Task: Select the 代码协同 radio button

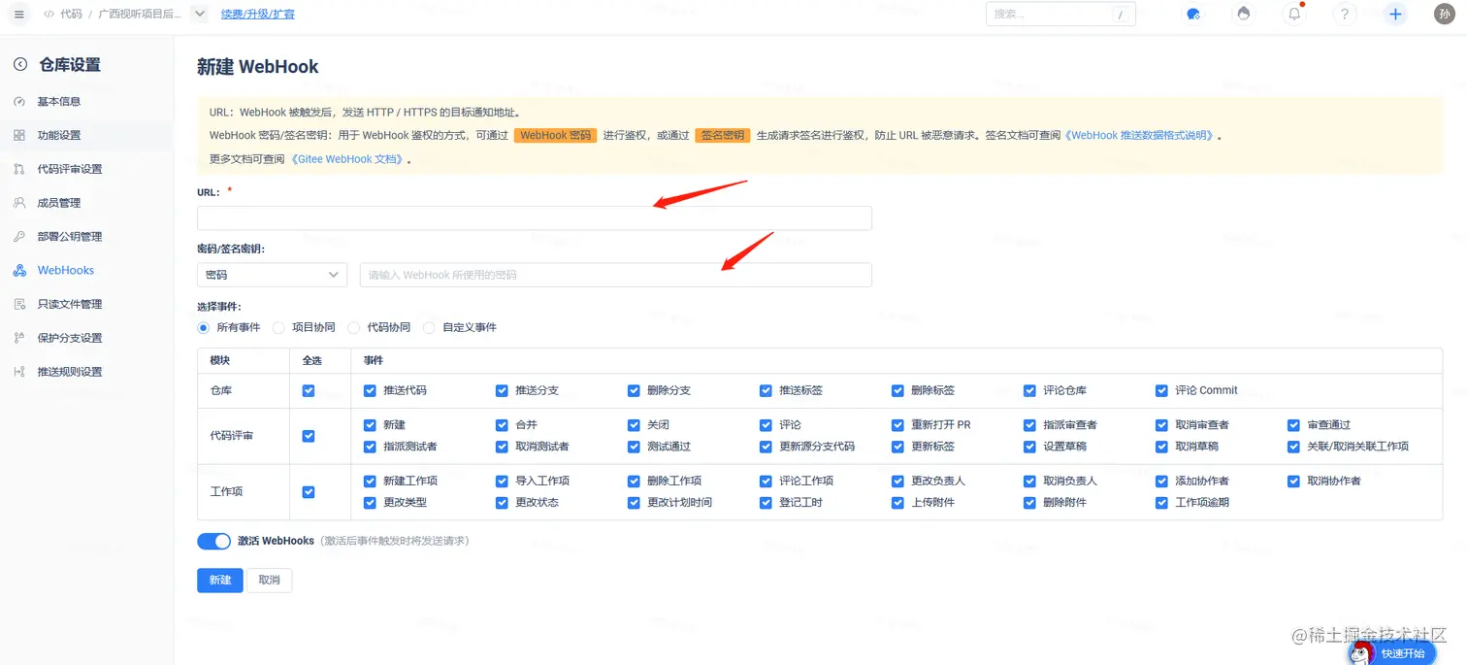Action: 354,328
